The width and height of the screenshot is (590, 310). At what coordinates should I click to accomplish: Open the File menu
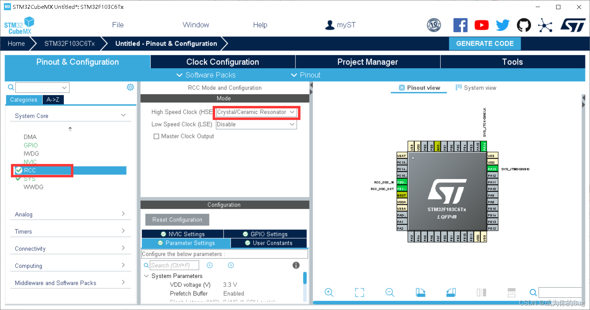118,25
